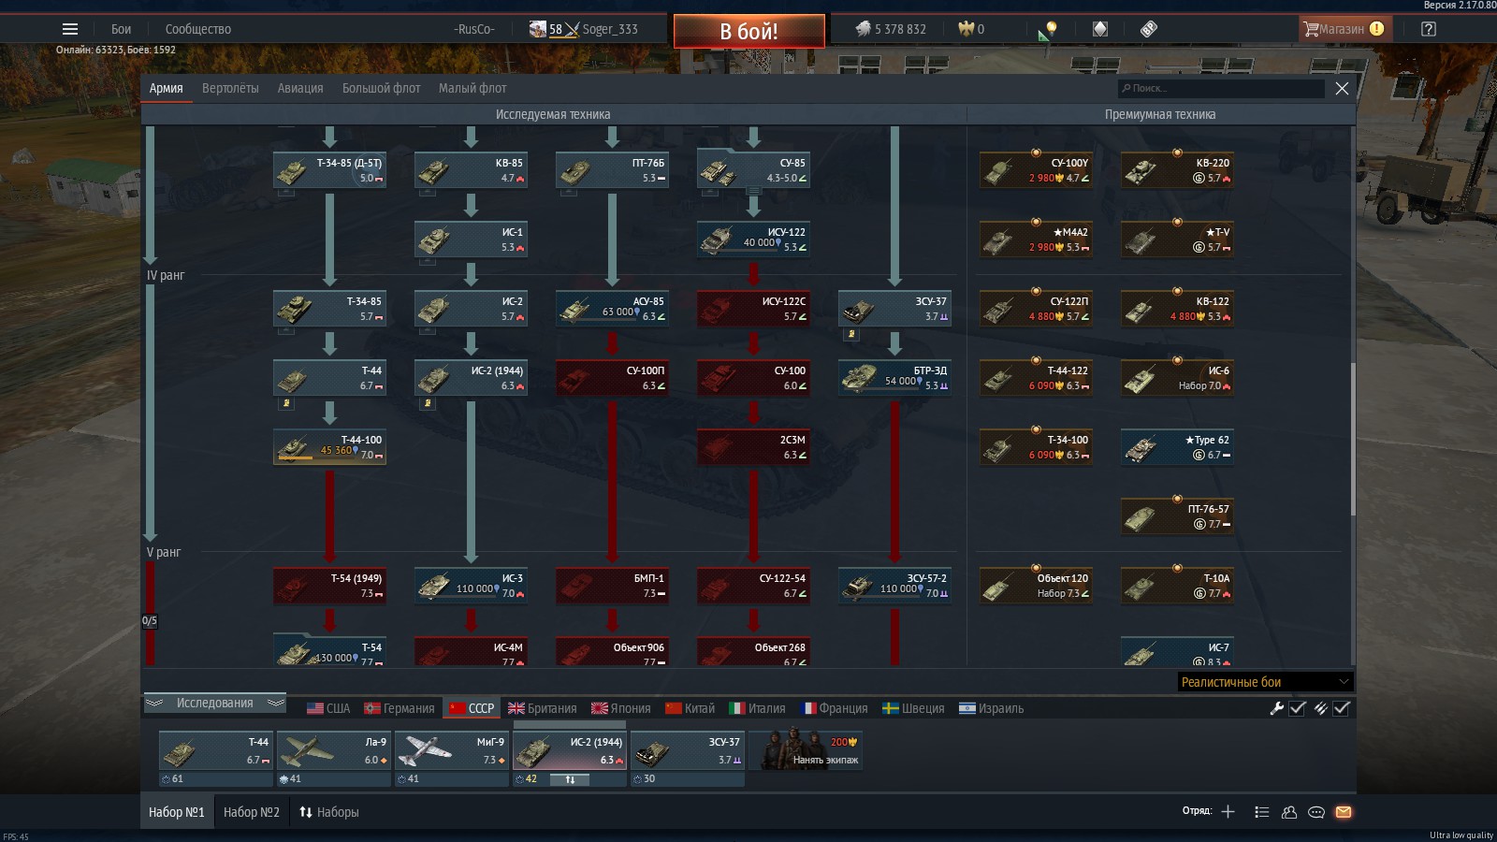
Task: Select premium КВ-220 tank
Action: point(1177,170)
